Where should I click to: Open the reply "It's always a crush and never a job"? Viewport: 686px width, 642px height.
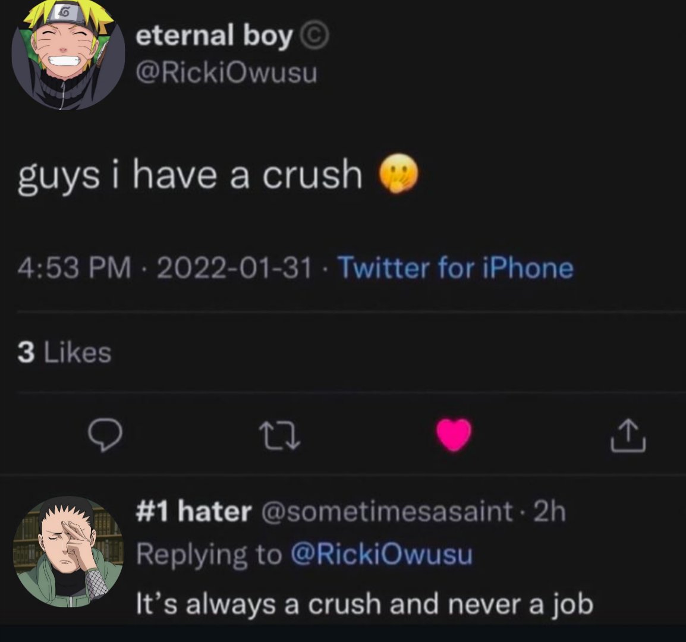point(364,605)
